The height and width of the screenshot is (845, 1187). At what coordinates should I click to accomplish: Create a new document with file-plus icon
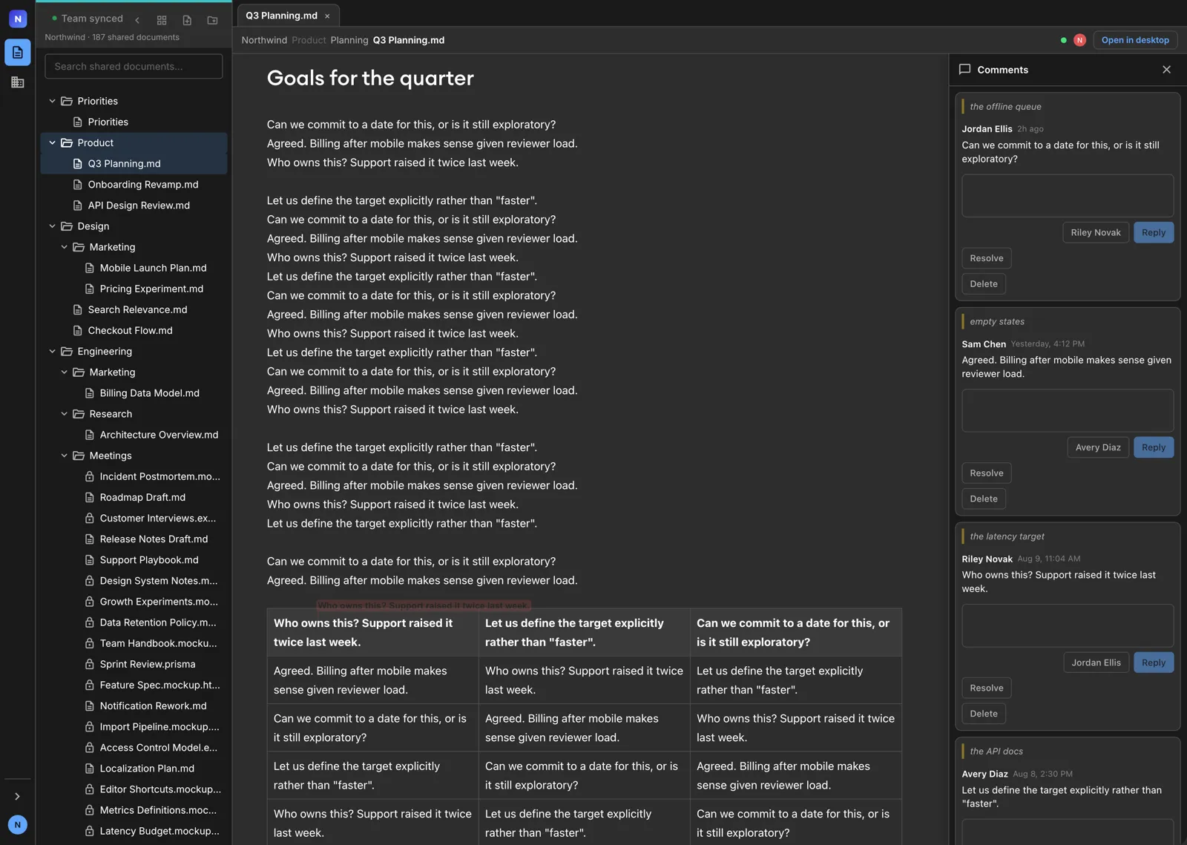pos(187,20)
